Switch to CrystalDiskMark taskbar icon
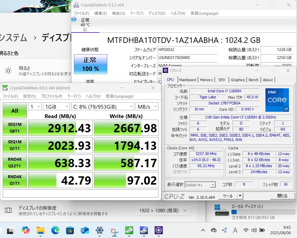Image resolution: width=297 pixels, height=238 pixels. (x=129, y=230)
